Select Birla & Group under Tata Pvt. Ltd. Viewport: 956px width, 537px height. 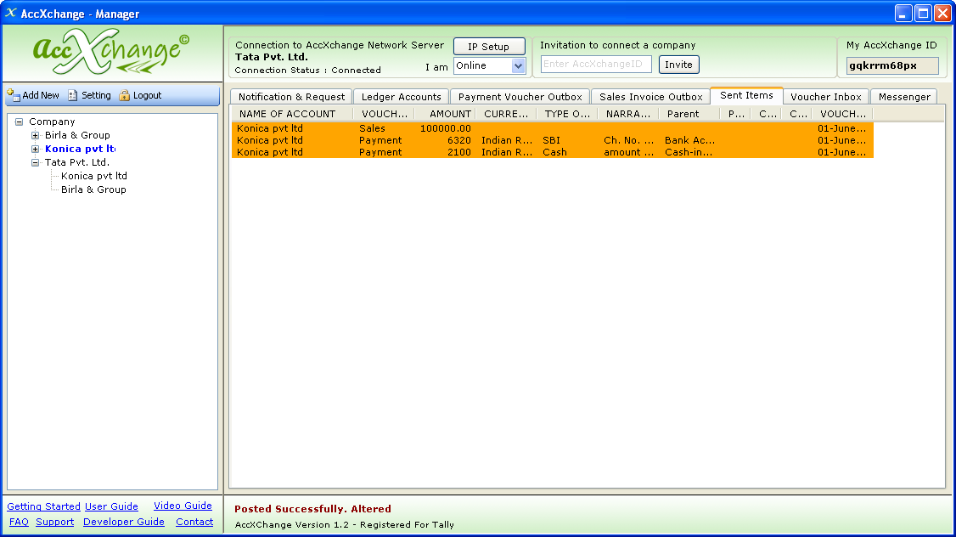tap(93, 189)
